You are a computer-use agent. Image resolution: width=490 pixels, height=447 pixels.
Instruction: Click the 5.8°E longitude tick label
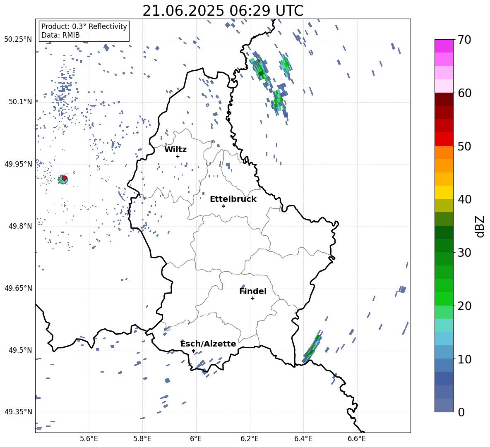142,439
